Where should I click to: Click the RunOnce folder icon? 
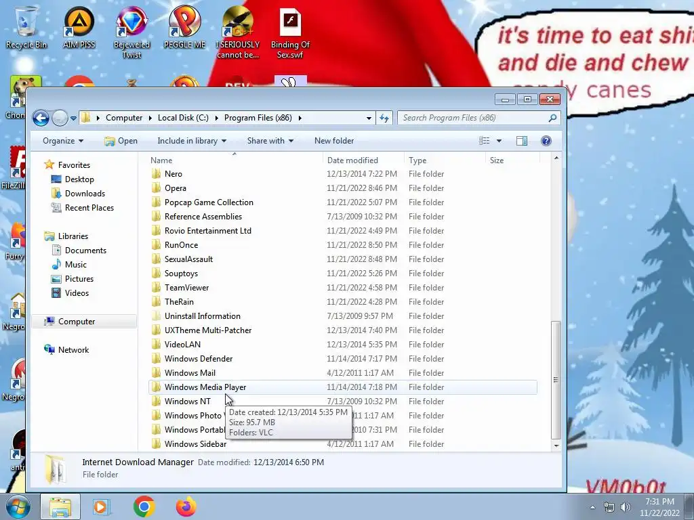[156, 245]
